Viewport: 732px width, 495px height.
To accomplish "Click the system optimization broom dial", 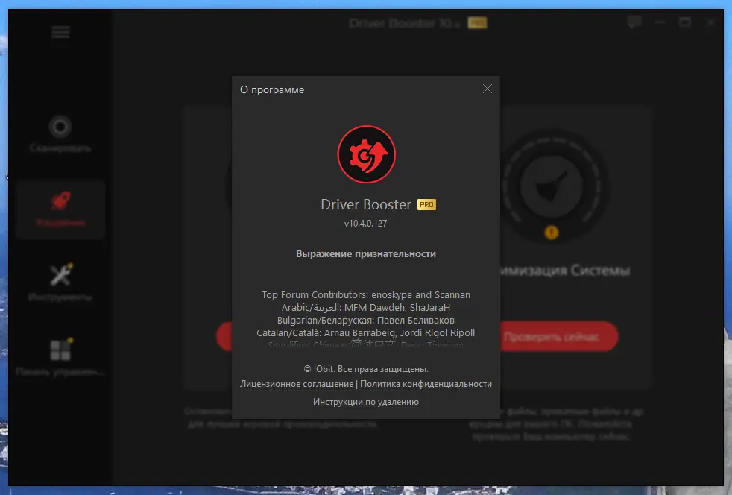I will [x=552, y=186].
